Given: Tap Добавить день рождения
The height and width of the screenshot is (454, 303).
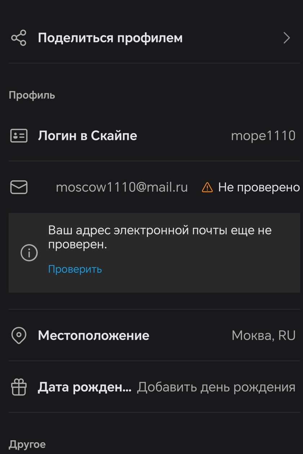Looking at the screenshot, I should [216, 387].
